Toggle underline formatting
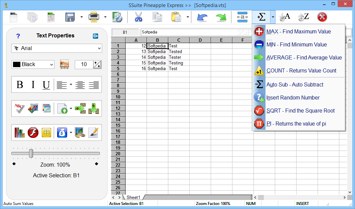The height and width of the screenshot is (209, 355). pos(46,85)
